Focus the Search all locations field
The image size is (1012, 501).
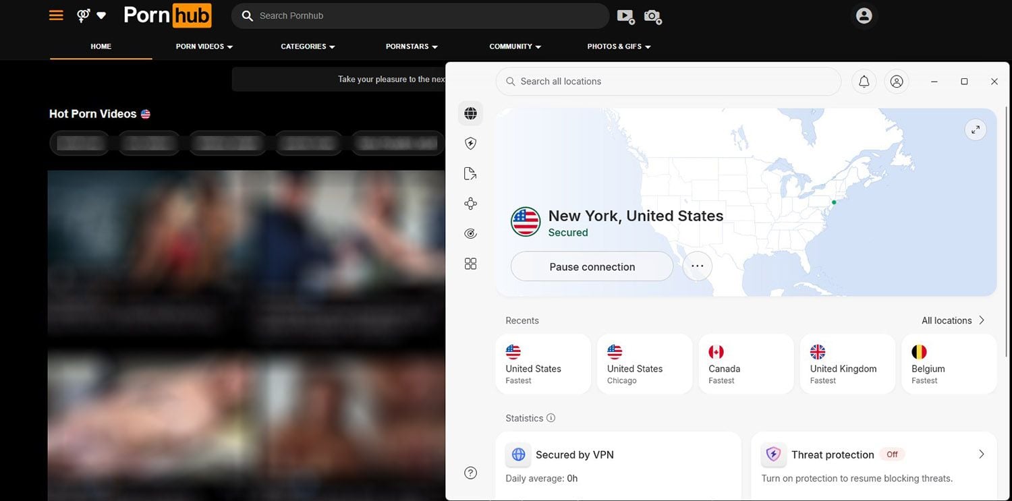pyautogui.click(x=668, y=82)
